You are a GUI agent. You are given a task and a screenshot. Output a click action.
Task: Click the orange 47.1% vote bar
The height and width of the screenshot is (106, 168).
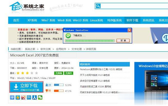59,91
